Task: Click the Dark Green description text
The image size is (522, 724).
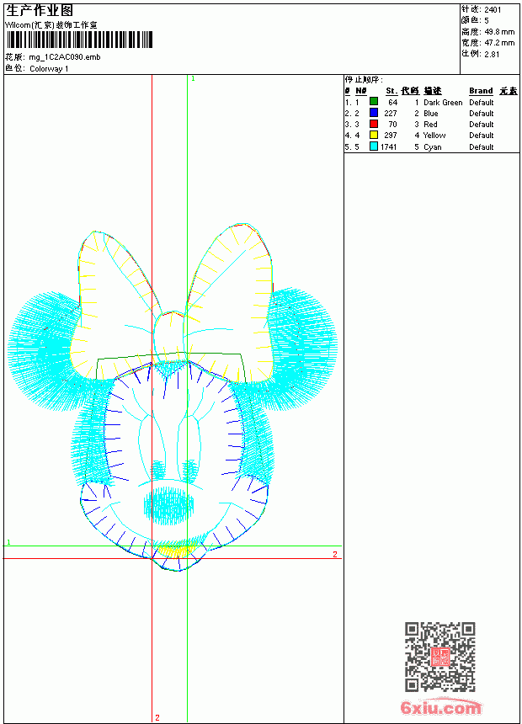Action: [443, 102]
